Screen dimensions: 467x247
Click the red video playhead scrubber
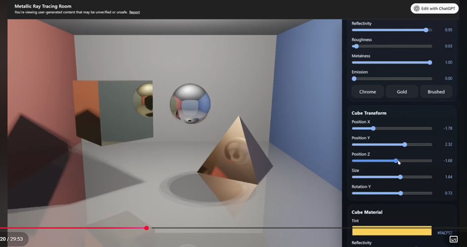pyautogui.click(x=147, y=228)
